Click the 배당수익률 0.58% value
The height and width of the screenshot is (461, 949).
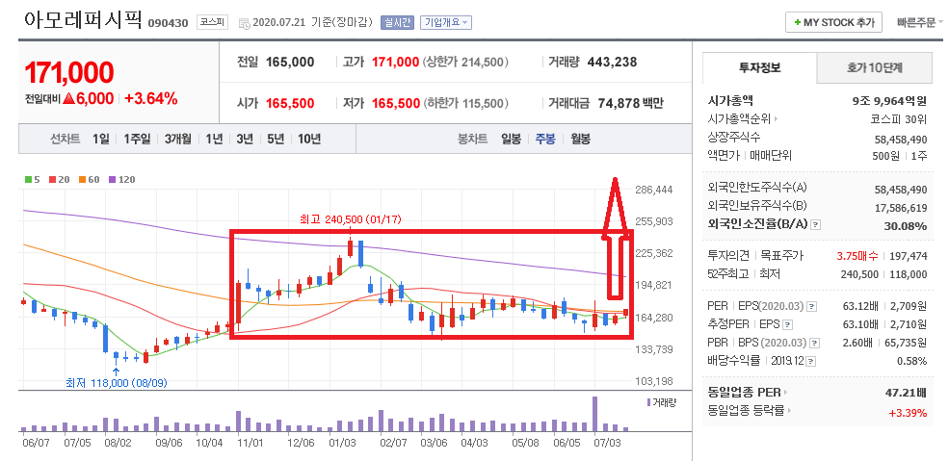[911, 361]
